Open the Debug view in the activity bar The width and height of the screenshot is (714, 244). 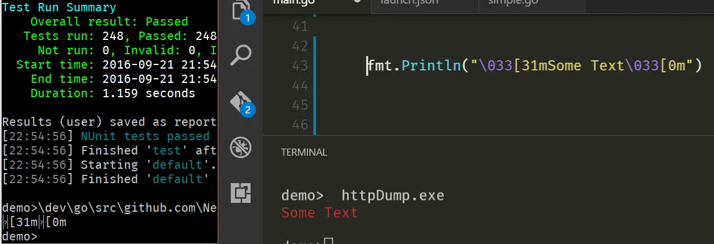[x=241, y=148]
